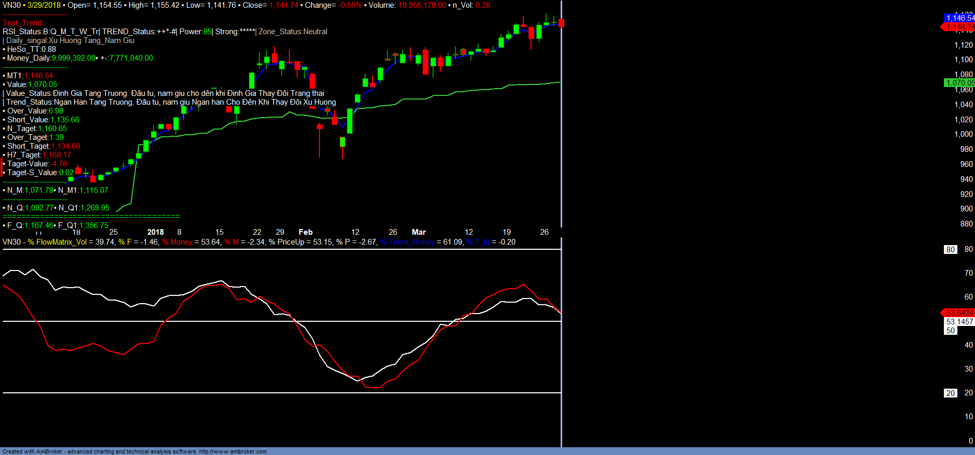Click the red "% Money" legend label
Viewport: 975px width, 455px height.
point(177,242)
